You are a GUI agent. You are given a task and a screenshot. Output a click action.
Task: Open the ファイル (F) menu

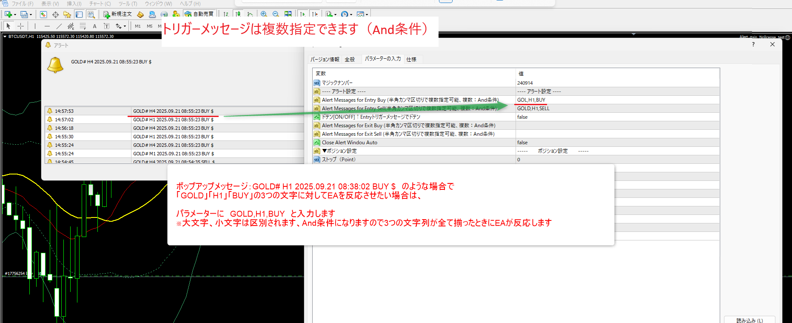(x=22, y=3)
